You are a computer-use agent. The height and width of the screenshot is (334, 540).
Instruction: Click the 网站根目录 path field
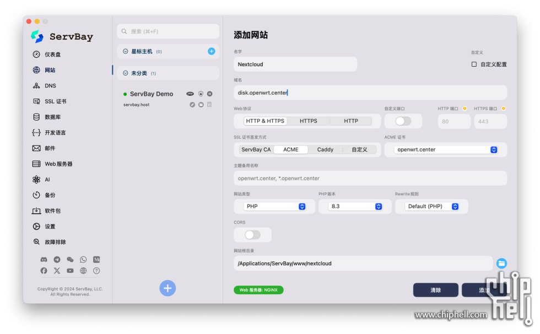pyautogui.click(x=363, y=263)
